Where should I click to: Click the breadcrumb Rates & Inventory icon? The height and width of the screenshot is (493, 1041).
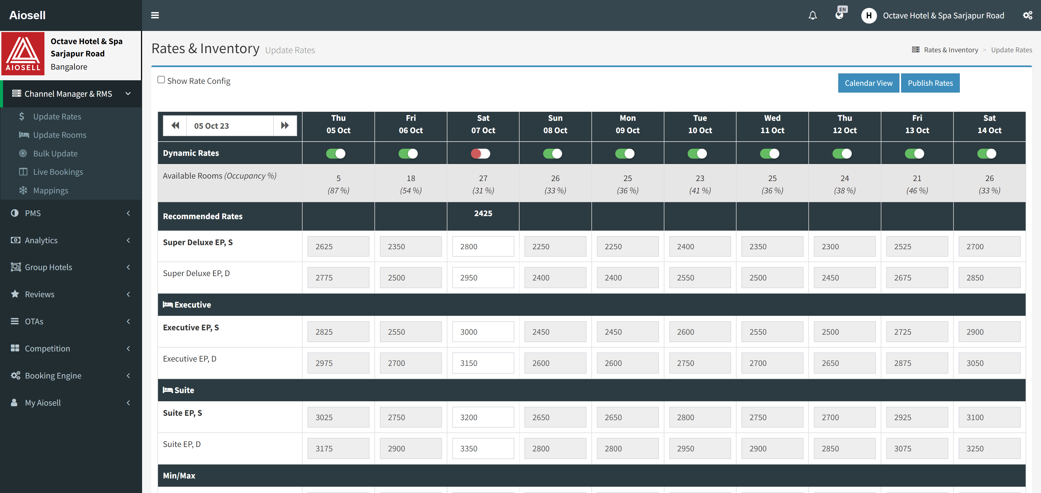click(x=915, y=50)
